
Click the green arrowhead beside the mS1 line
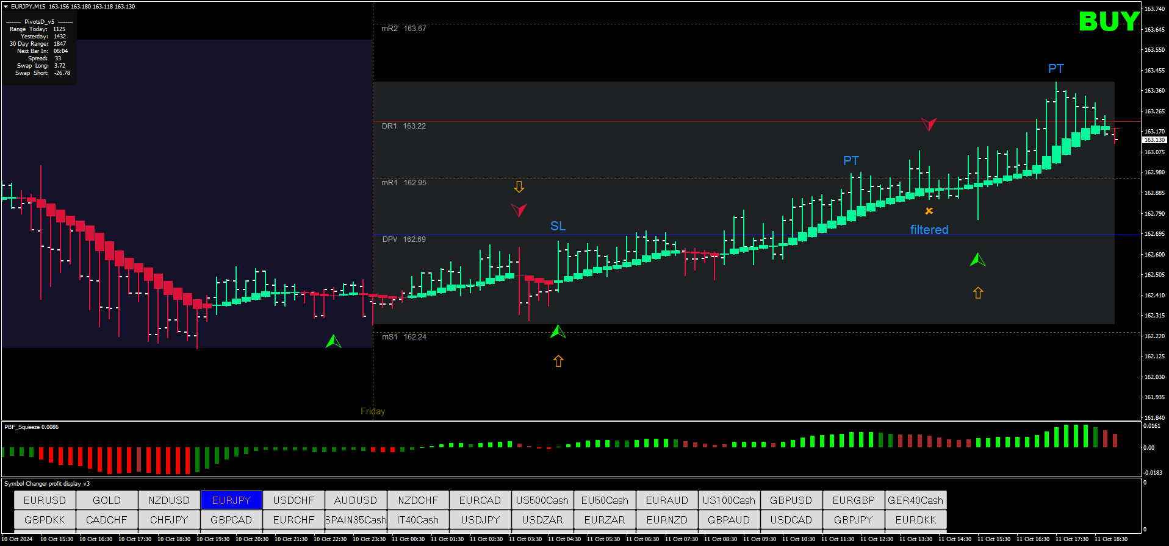coord(558,332)
